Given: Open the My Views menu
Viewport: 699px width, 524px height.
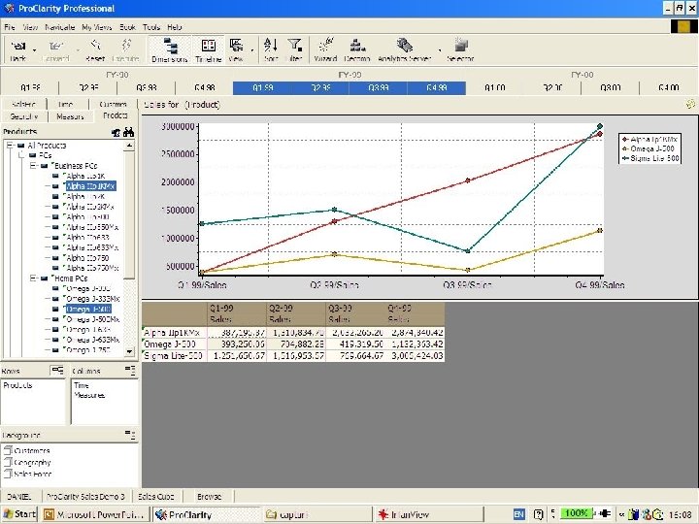Looking at the screenshot, I should (97, 27).
